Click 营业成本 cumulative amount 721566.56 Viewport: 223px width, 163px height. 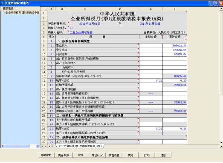175,50
